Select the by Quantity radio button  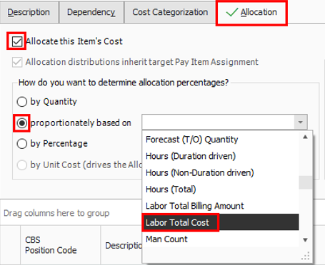pyautogui.click(x=22, y=102)
